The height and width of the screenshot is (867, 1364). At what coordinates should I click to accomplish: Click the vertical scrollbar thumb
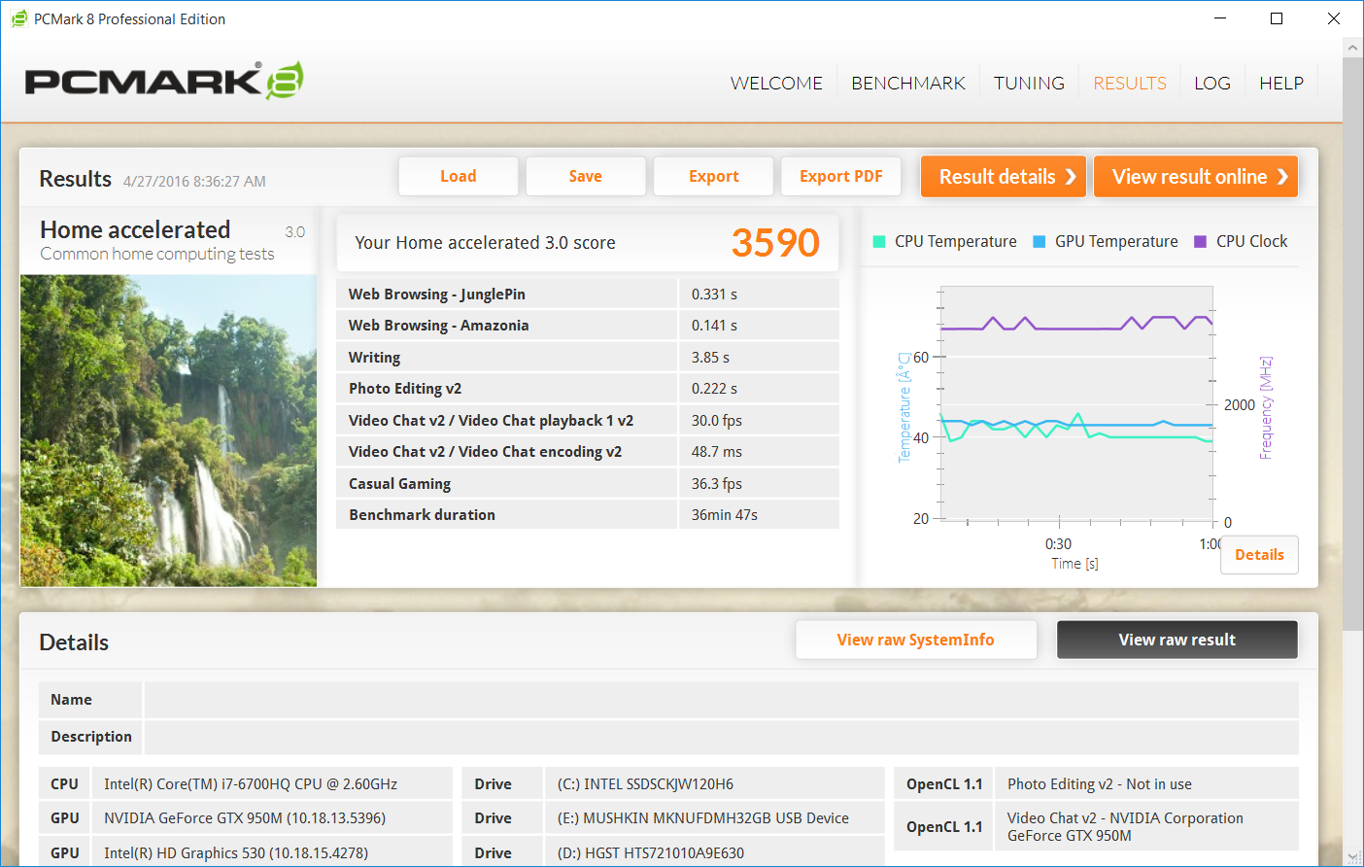coord(1352,344)
